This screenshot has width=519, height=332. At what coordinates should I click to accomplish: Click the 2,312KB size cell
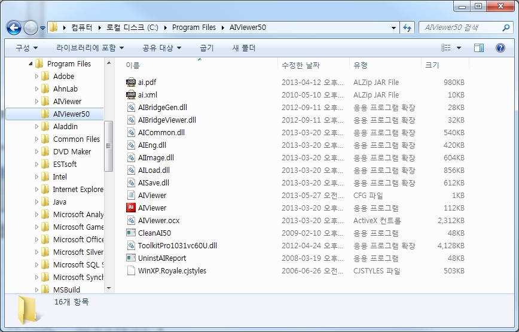(x=451, y=221)
